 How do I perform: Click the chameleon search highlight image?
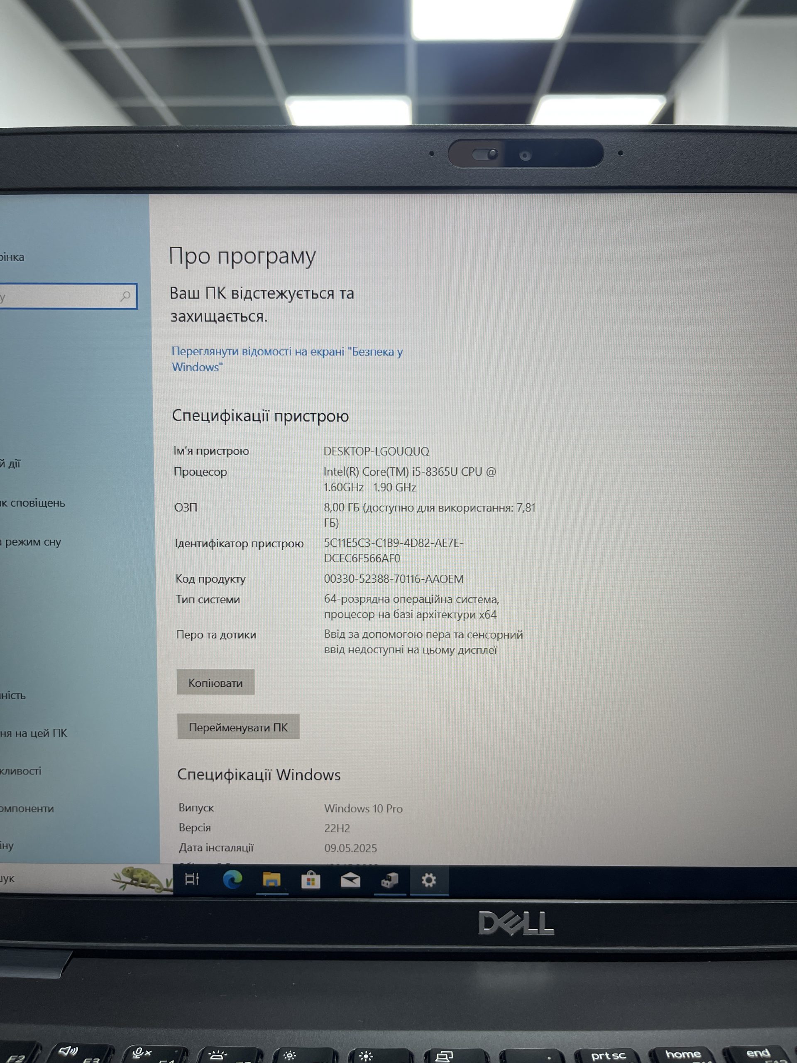point(142,879)
